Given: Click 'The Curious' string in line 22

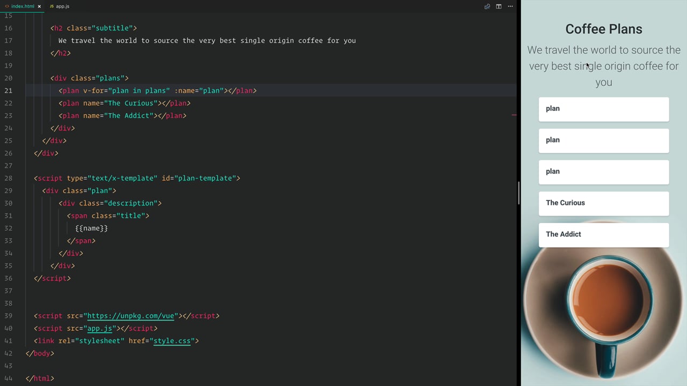Looking at the screenshot, I should (x=133, y=103).
